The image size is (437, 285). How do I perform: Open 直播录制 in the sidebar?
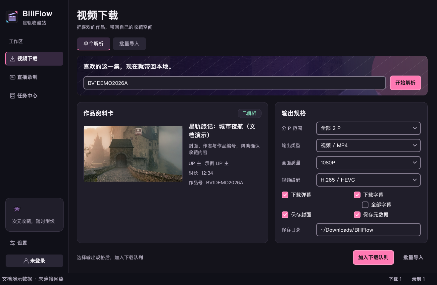click(x=34, y=77)
